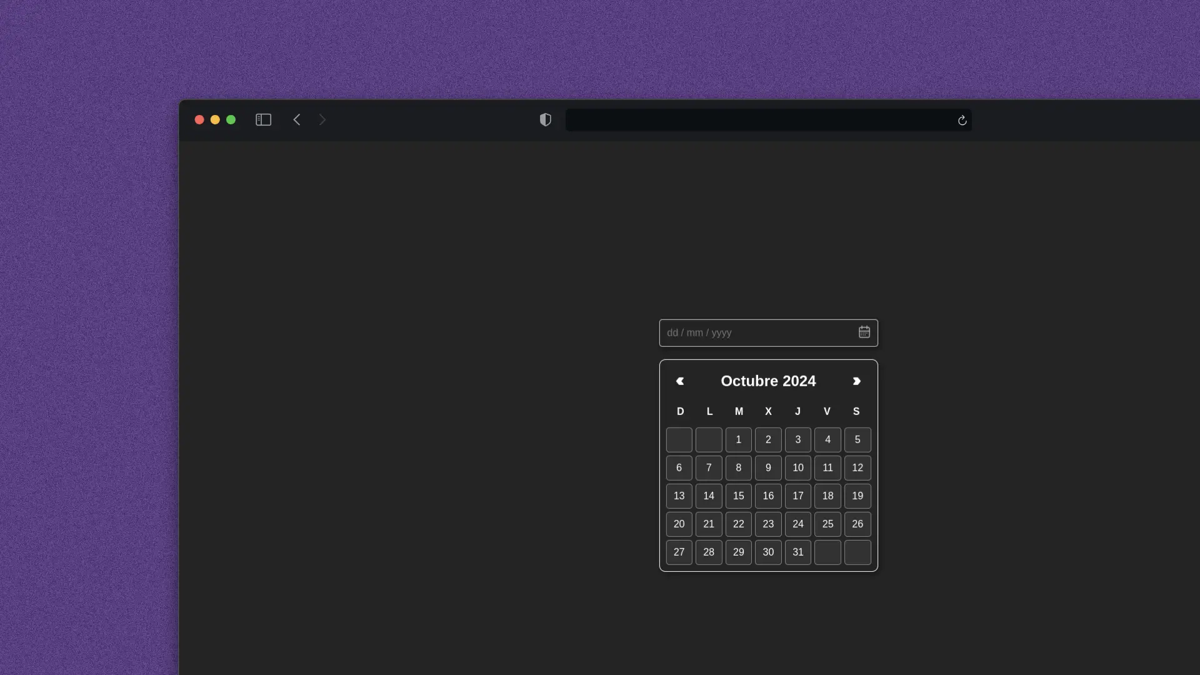Choose day 28 in the calendar

coord(709,552)
